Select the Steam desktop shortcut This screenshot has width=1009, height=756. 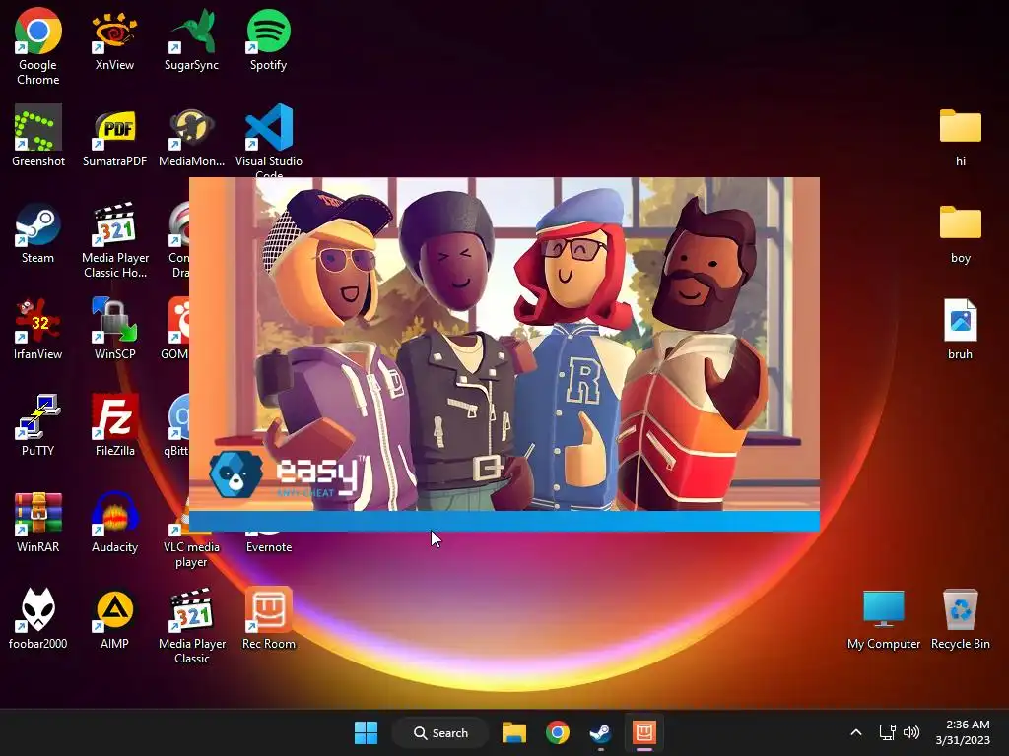[38, 232]
